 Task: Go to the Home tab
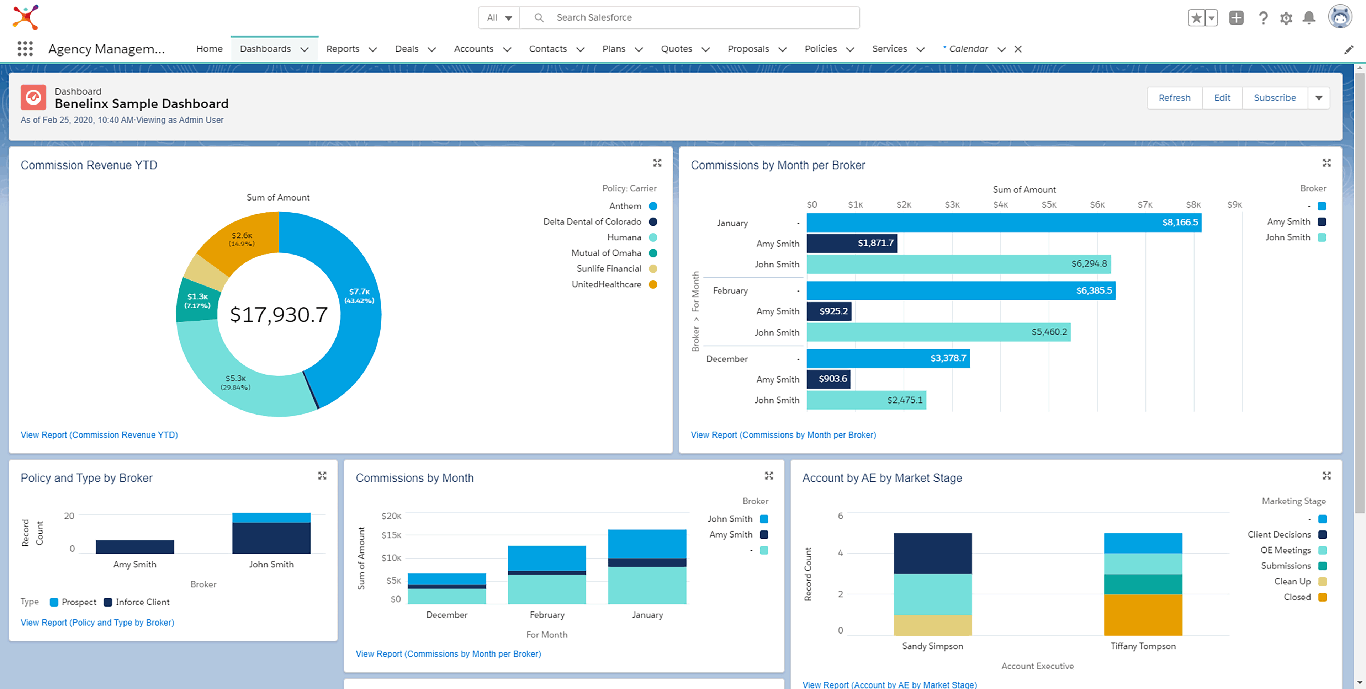pos(209,48)
